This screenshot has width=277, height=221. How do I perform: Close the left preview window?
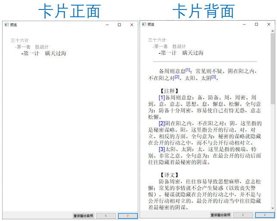click(132, 25)
